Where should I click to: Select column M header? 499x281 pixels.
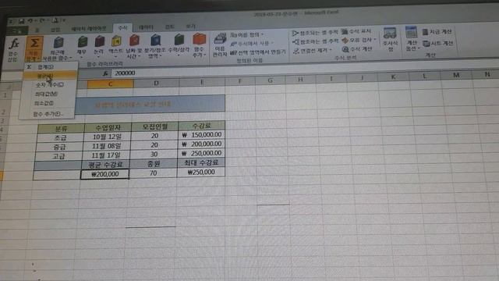[x=456, y=75]
